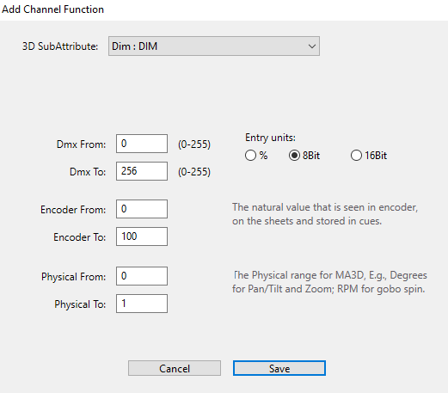
Task: Select the Encoder From value box
Action: pos(142,209)
